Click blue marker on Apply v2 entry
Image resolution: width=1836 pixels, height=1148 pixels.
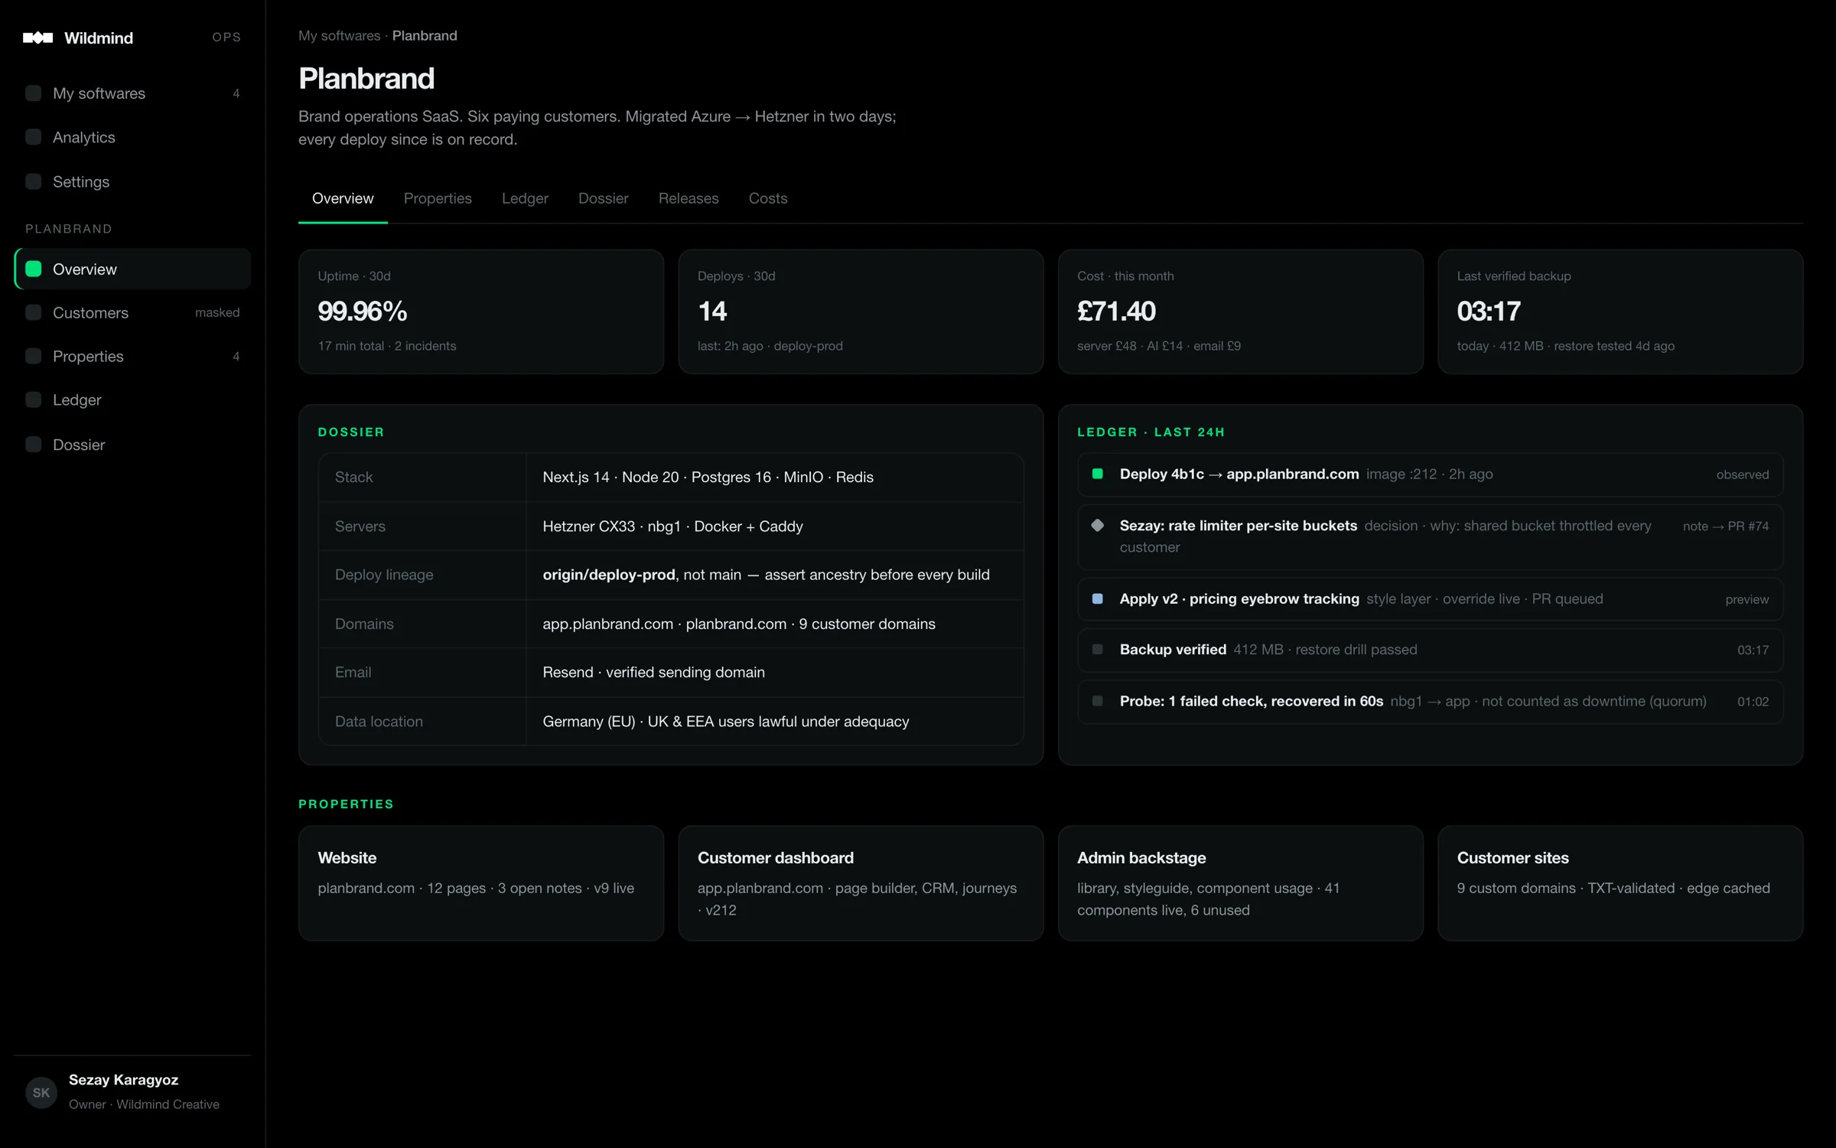click(1097, 598)
